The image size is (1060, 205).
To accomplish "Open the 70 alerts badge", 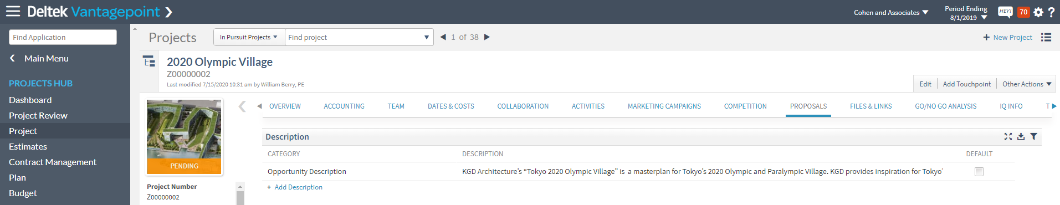I will coord(1023,12).
